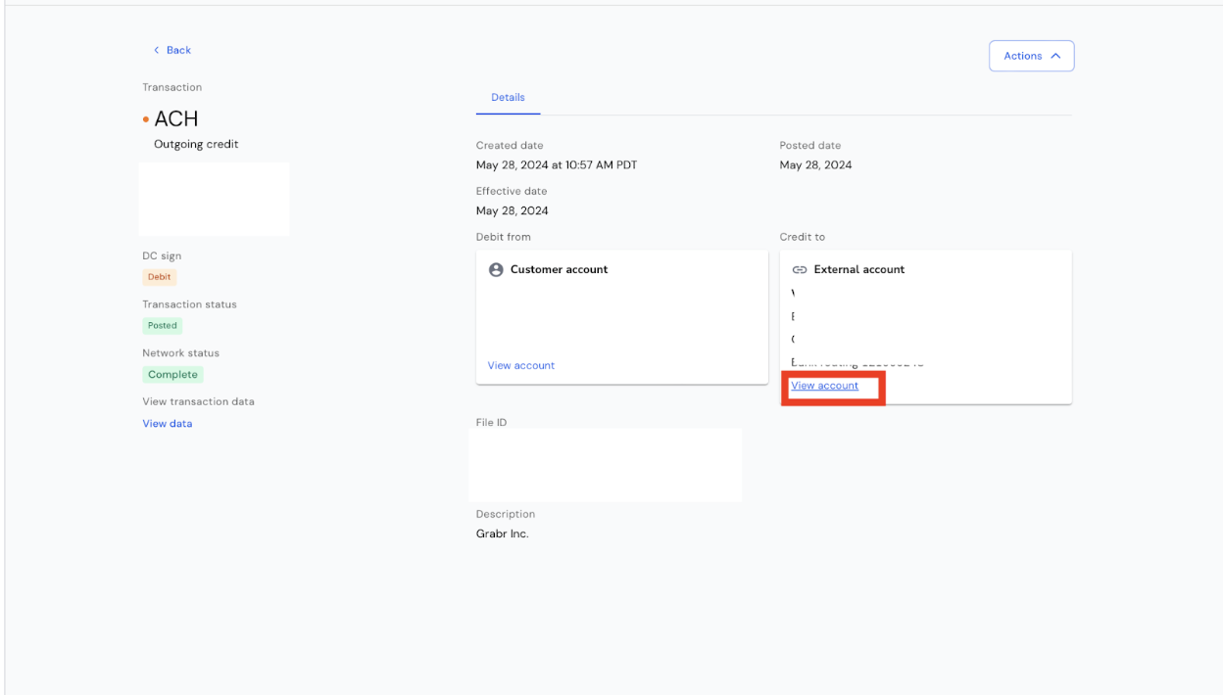This screenshot has width=1223, height=695.
Task: Click the Description label
Action: [x=506, y=514]
